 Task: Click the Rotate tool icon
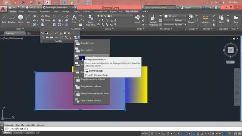coord(54,16)
